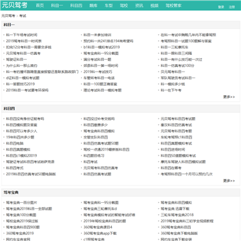This screenshot has height=241, width=241.
Task: Open link 科目四没有身份证能考吗
Action: (x=25, y=118)
